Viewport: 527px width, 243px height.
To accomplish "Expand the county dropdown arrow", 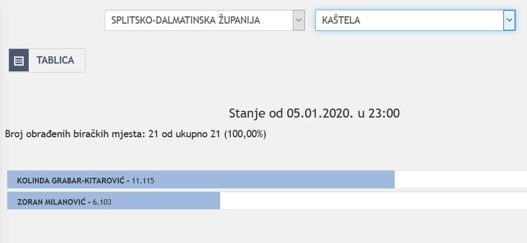I will click(298, 20).
